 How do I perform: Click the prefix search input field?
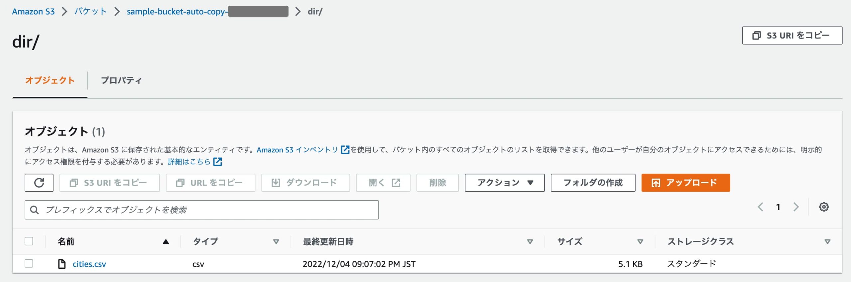[x=199, y=210]
